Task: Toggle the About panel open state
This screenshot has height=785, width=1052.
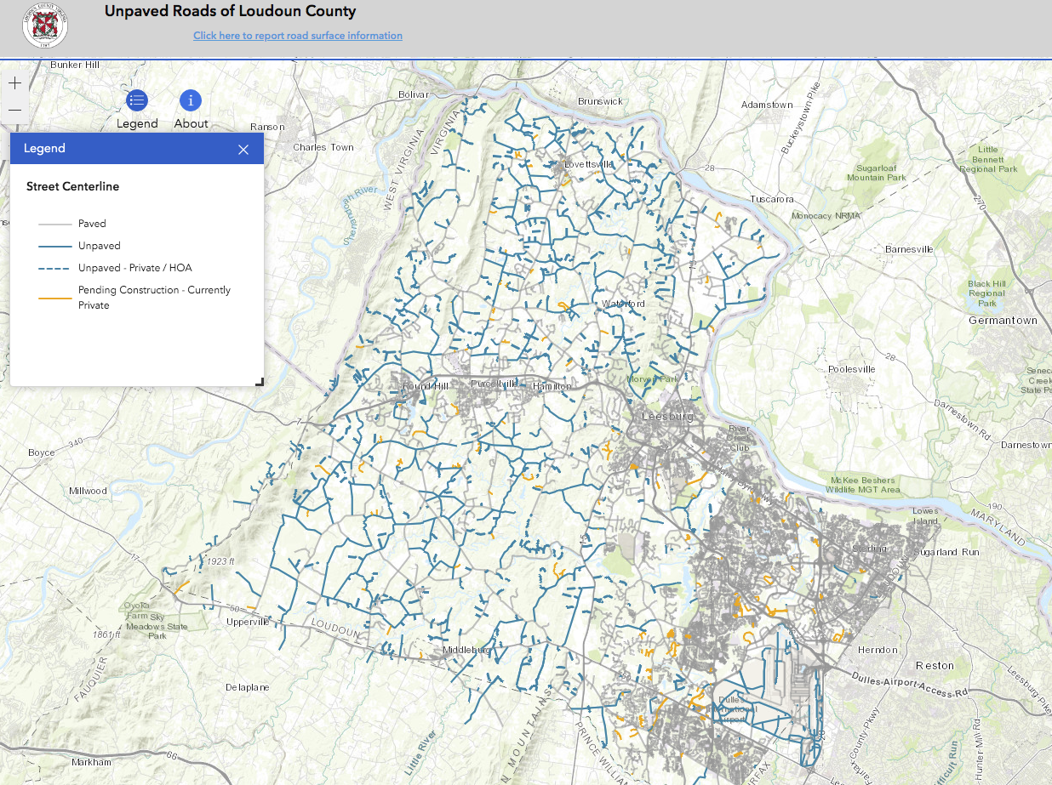Action: [190, 100]
